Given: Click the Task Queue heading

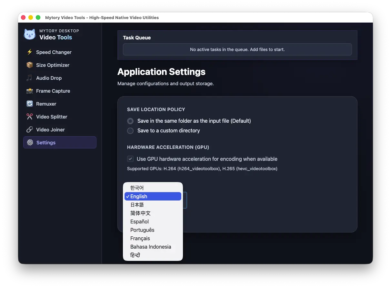Looking at the screenshot, I should (x=137, y=38).
